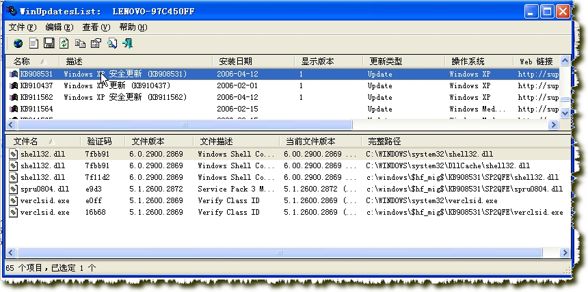
Task: Click the HTML report document toolbar icon
Action: (34, 44)
